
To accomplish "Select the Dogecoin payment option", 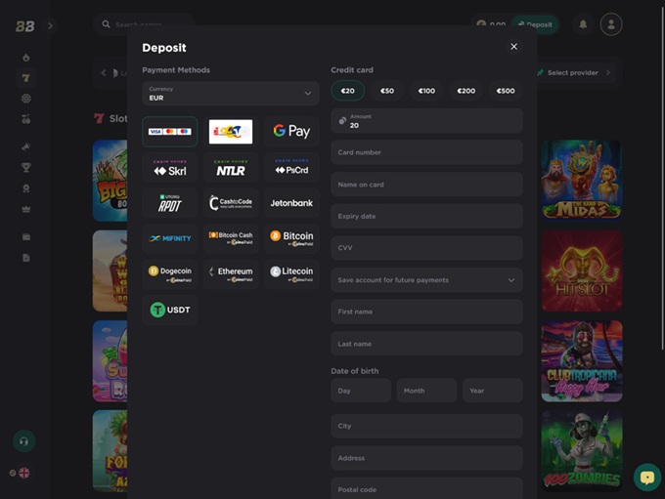I will click(x=169, y=273).
